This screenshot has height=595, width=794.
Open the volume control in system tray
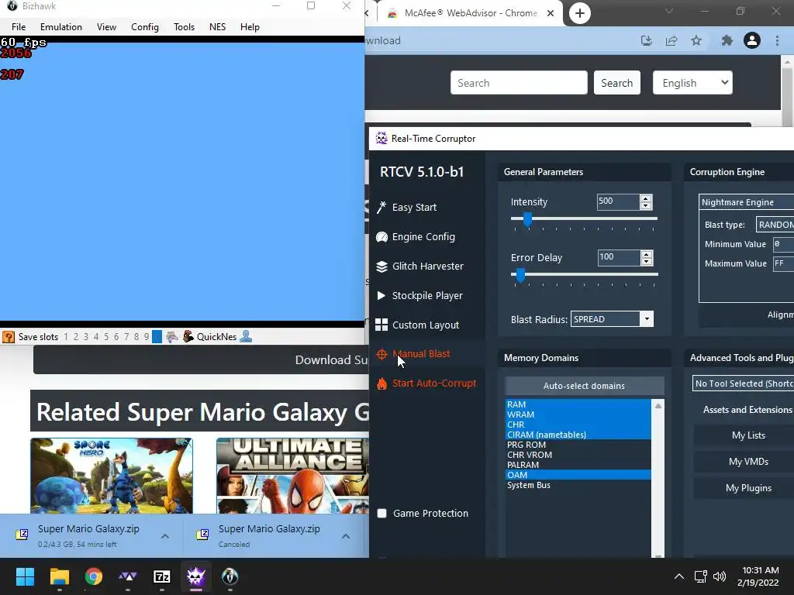pos(719,576)
